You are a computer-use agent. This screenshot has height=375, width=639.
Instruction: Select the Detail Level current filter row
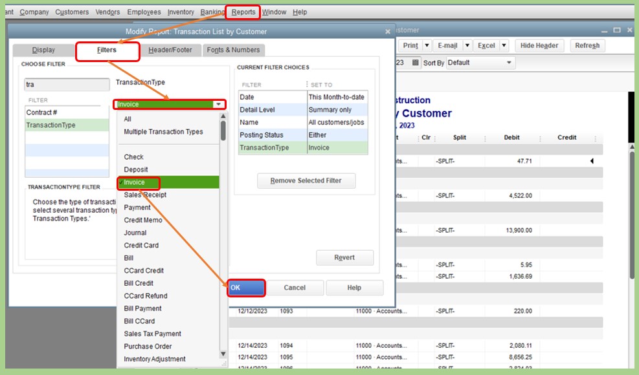(x=303, y=110)
